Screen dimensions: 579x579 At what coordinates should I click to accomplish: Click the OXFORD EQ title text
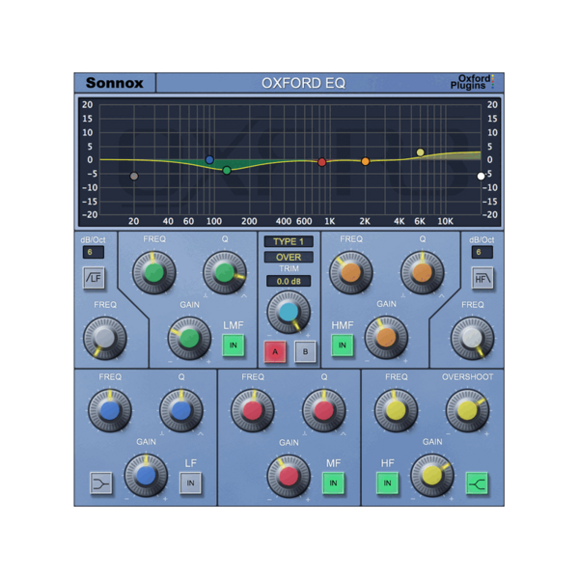(304, 83)
